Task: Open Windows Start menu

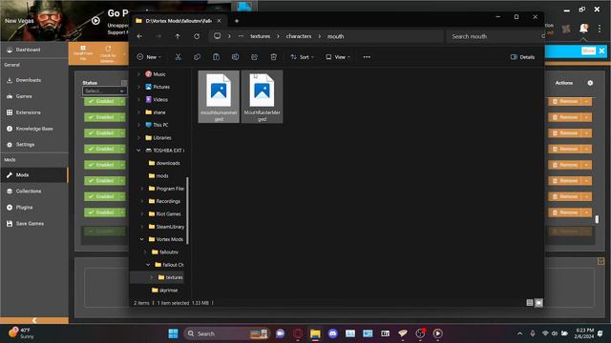Action: [173, 333]
